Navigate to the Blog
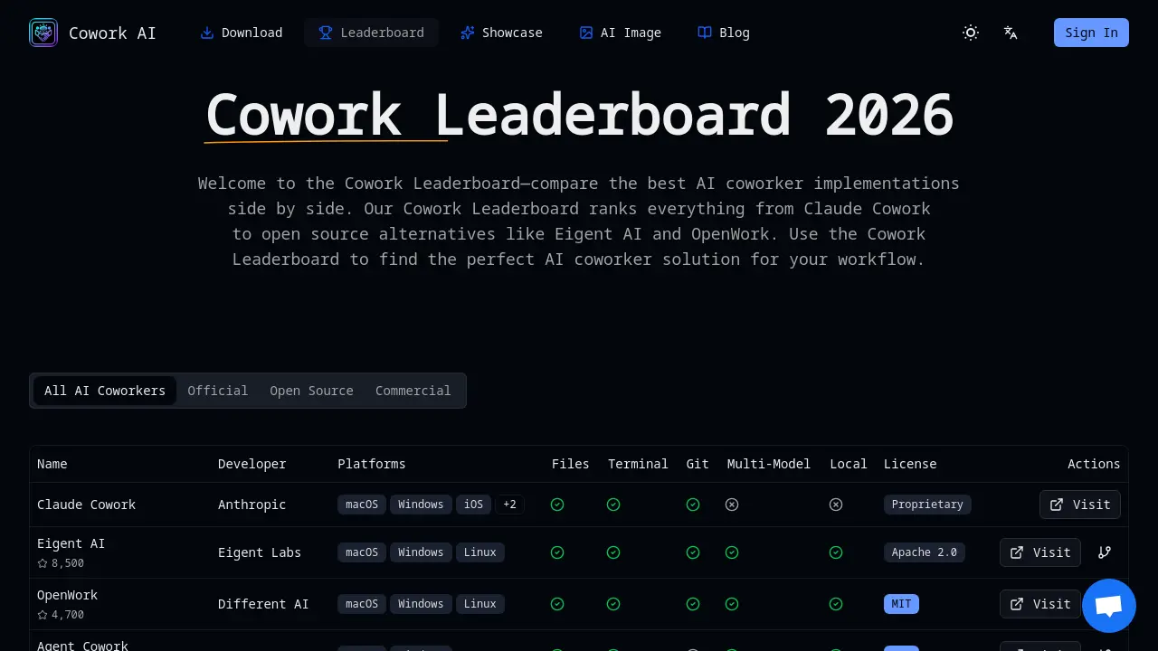This screenshot has width=1158, height=651. click(x=724, y=33)
